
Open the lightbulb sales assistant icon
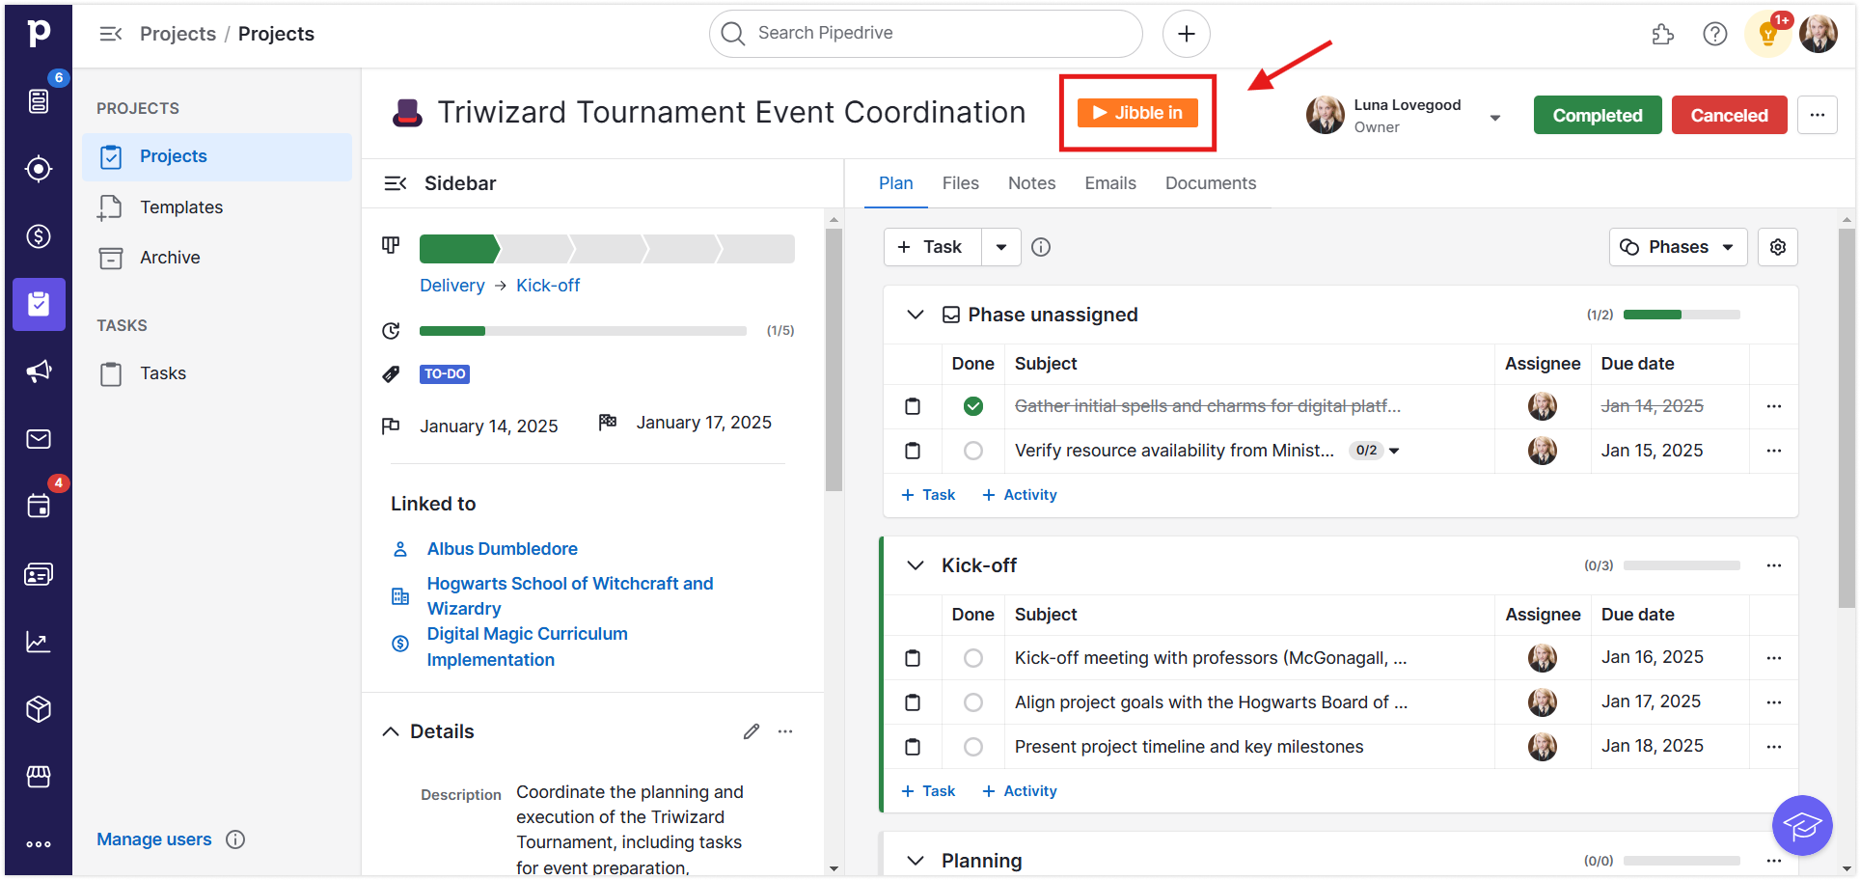point(1767,35)
